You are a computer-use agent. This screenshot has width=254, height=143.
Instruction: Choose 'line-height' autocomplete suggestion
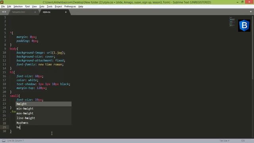coord(43,118)
